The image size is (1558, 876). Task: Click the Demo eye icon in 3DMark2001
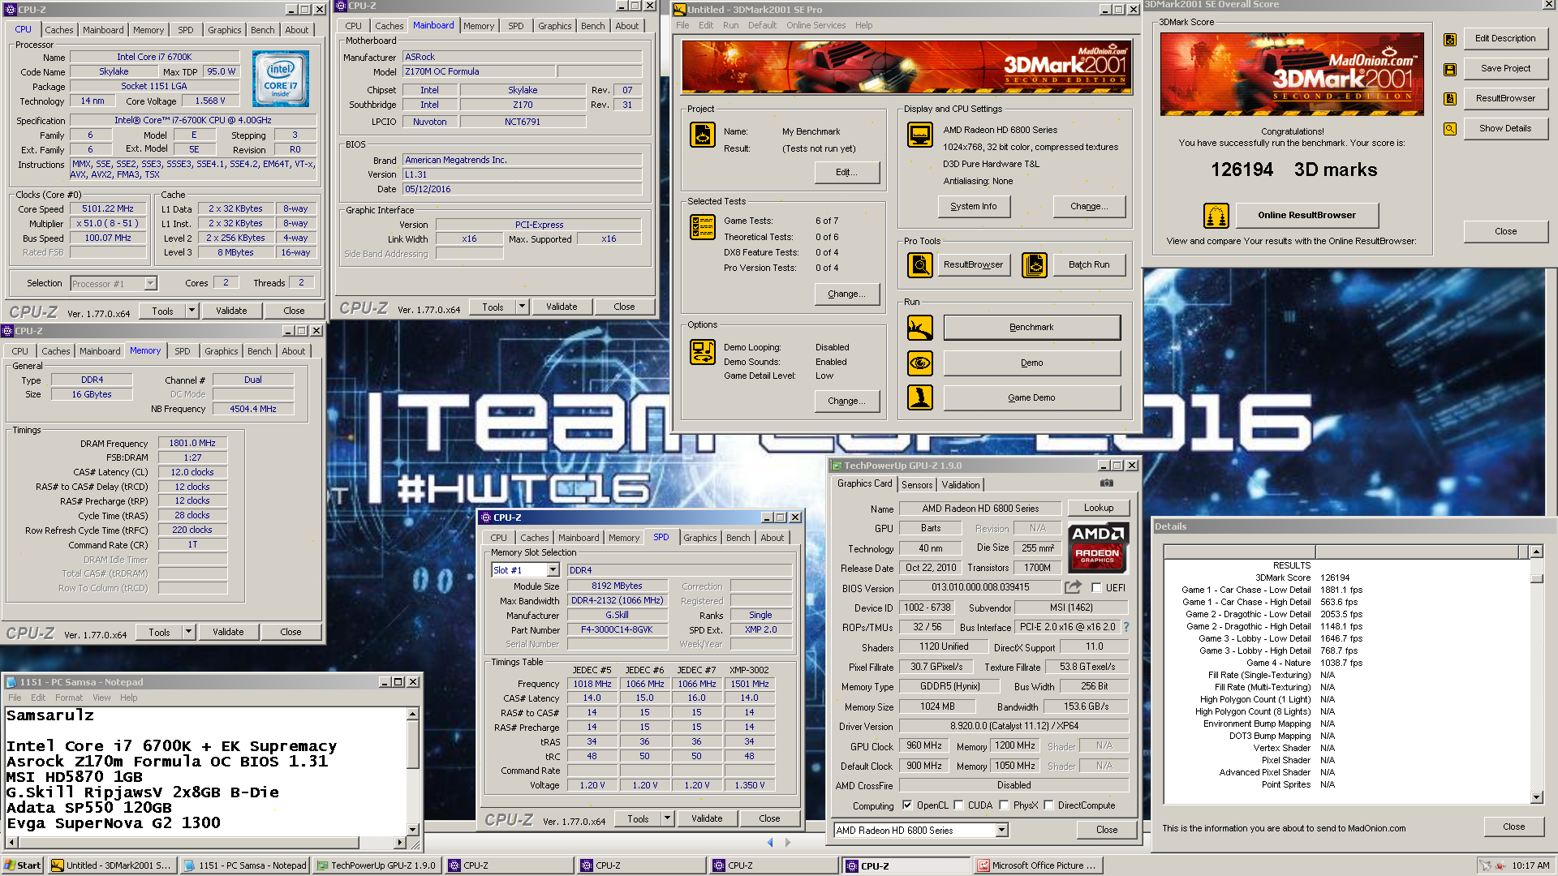[x=919, y=363]
